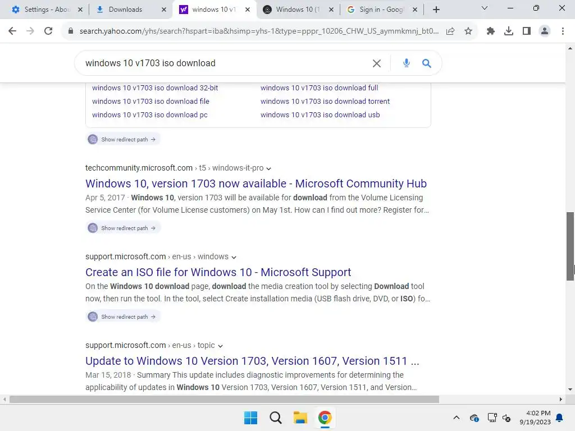Click the muted volume tray icon
The width and height of the screenshot is (575, 431).
(506, 418)
